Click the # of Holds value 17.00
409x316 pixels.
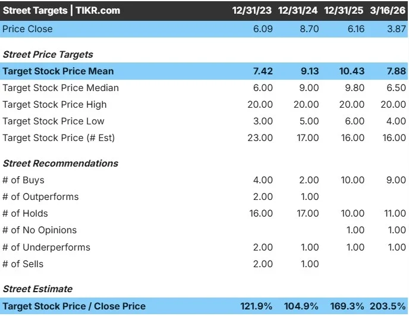pyautogui.click(x=307, y=214)
